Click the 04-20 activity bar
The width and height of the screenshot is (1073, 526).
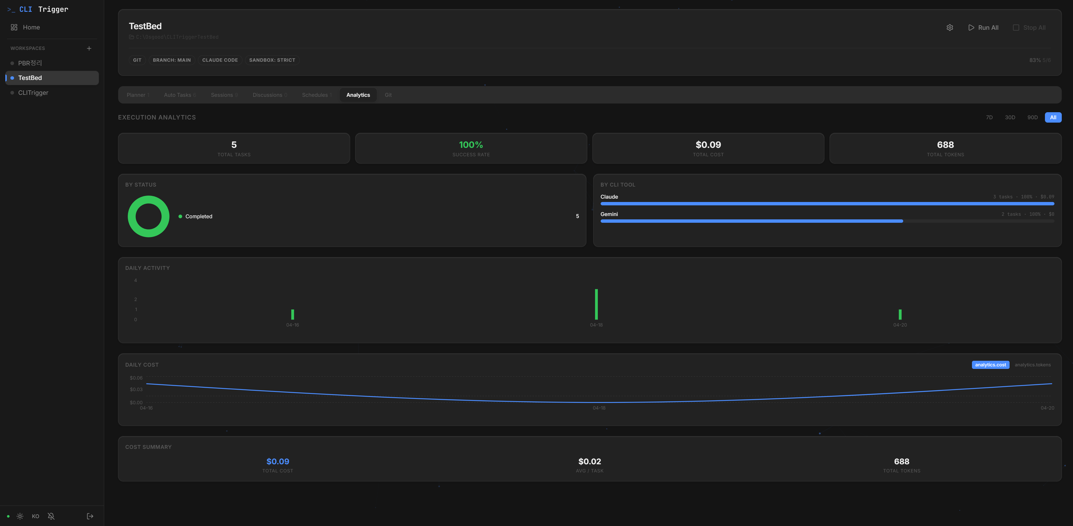[900, 314]
